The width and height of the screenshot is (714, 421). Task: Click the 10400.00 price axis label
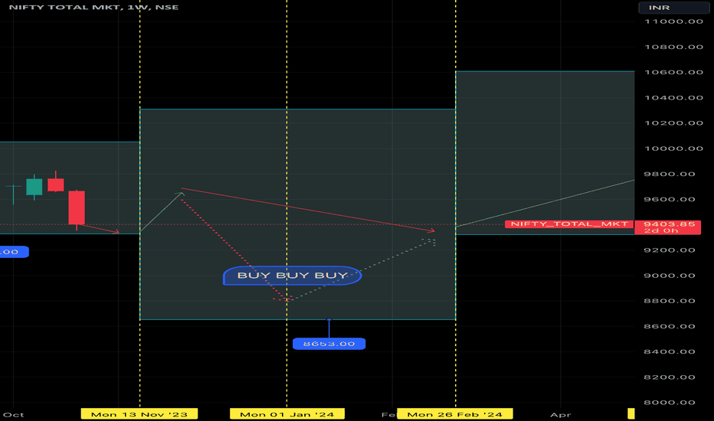[673, 98]
